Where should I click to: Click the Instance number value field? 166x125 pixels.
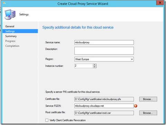coord(84,66)
